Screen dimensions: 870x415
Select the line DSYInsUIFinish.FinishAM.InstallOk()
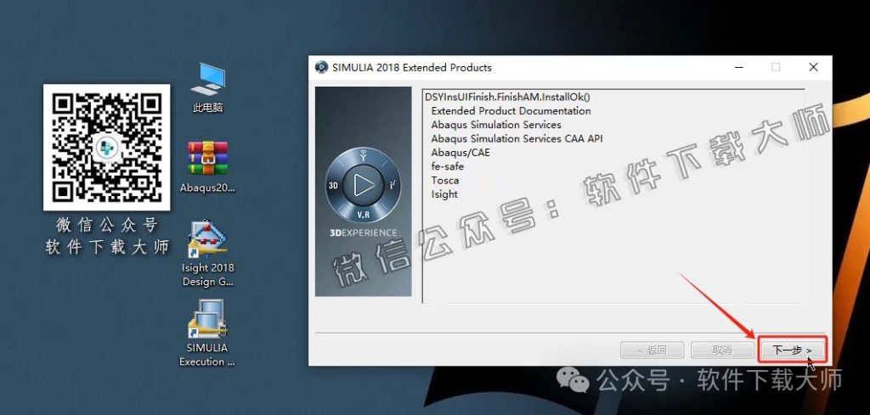(507, 97)
